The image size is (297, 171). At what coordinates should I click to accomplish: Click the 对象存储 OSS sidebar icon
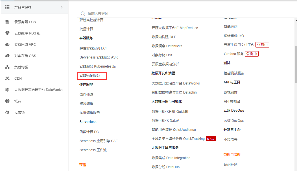tap(7, 56)
